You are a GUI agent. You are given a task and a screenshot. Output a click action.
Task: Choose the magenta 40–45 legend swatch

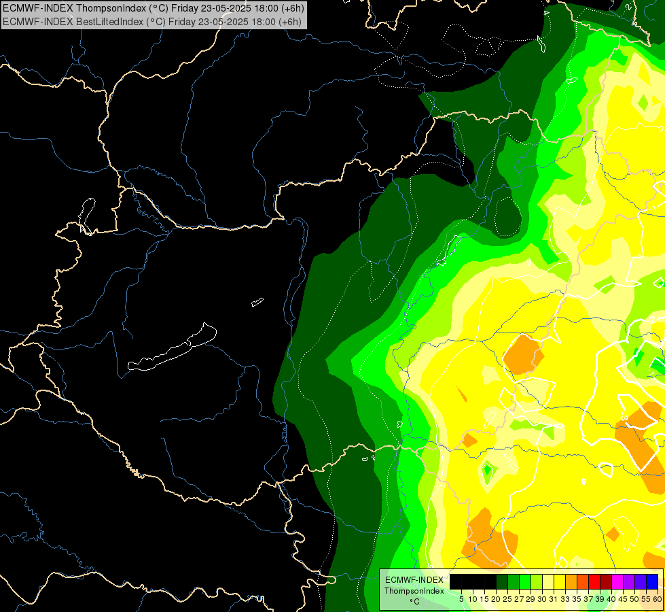617,581
